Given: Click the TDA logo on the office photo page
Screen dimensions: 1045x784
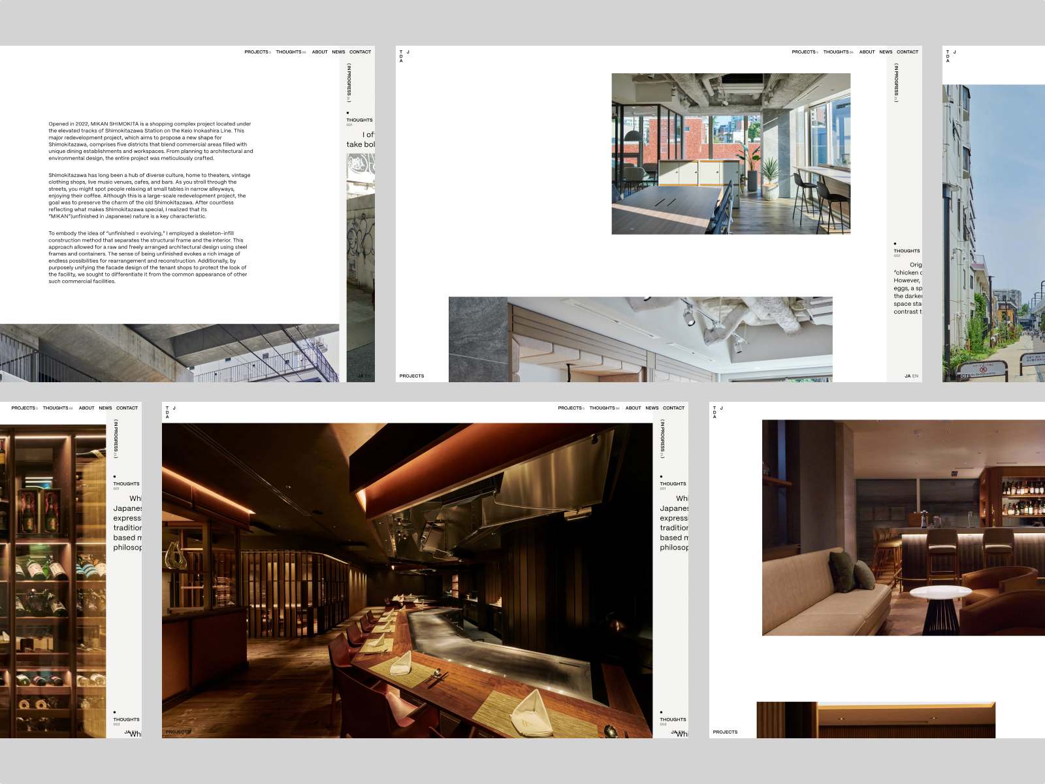Looking at the screenshot, I should [404, 56].
